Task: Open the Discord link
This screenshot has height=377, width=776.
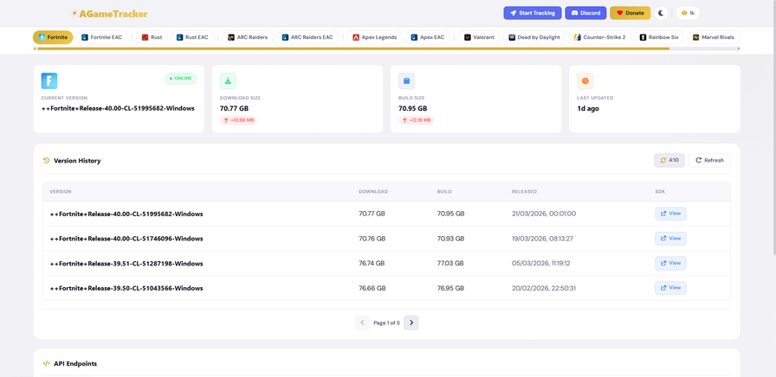Action: 585,13
